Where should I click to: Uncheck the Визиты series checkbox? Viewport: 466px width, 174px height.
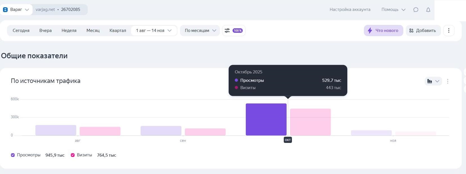73,155
